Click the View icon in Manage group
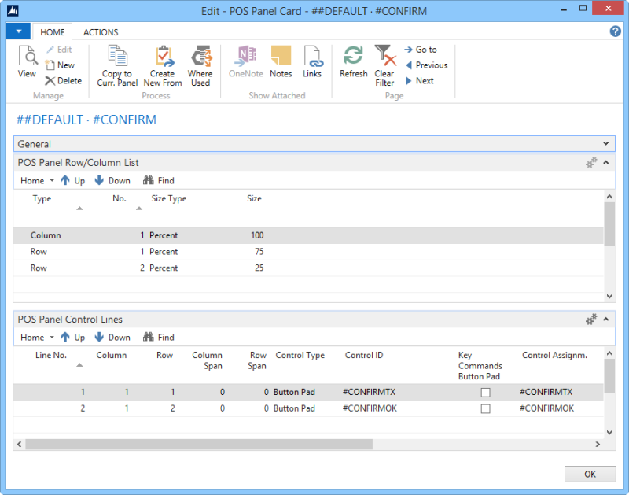Image resolution: width=629 pixels, height=495 pixels. tap(27, 62)
